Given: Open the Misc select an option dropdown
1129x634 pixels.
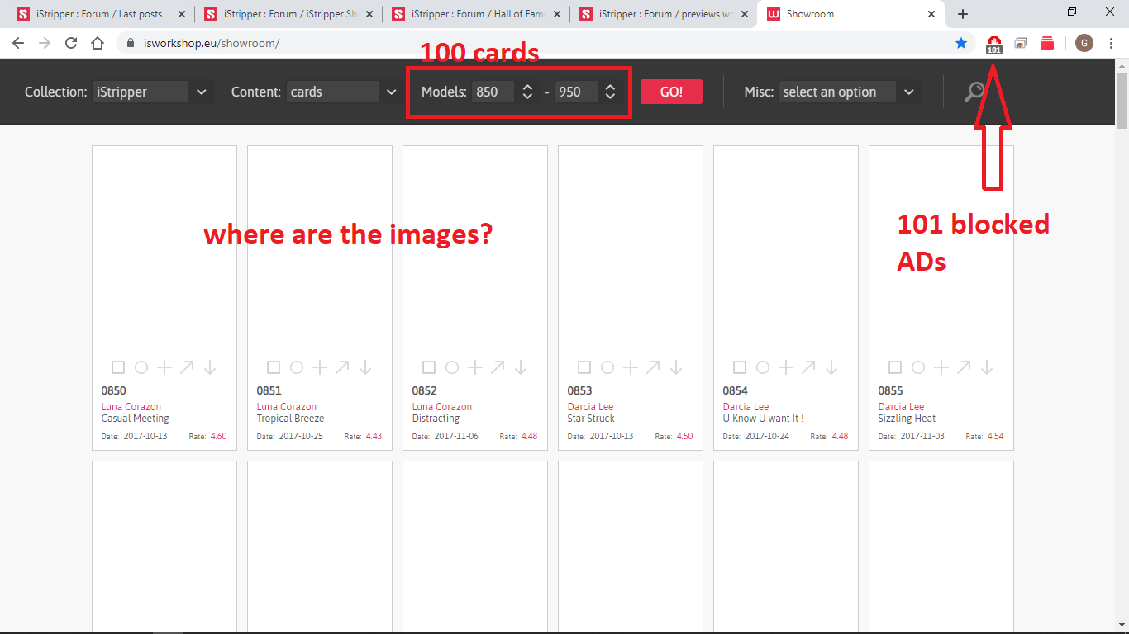Looking at the screenshot, I should coord(849,92).
